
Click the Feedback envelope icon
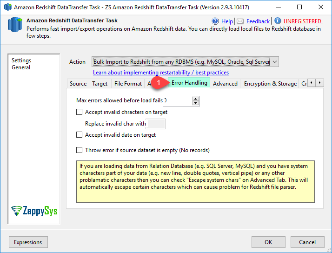pos(240,21)
